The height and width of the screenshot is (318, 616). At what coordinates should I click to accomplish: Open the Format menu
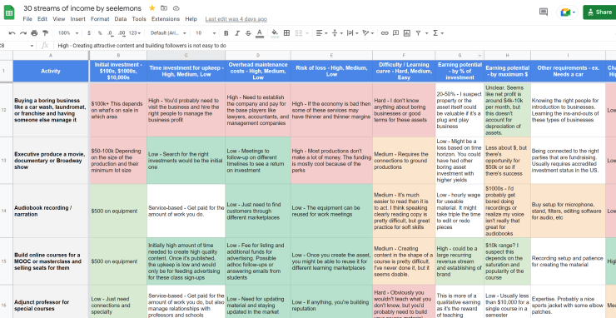tap(100, 19)
